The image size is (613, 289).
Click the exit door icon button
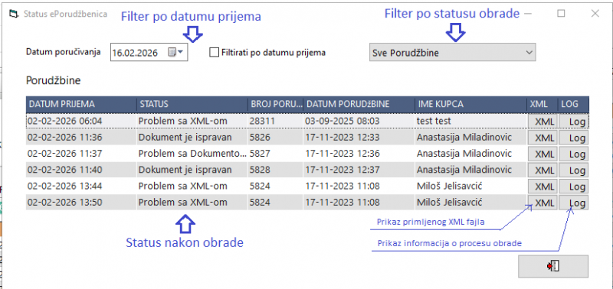point(553,266)
